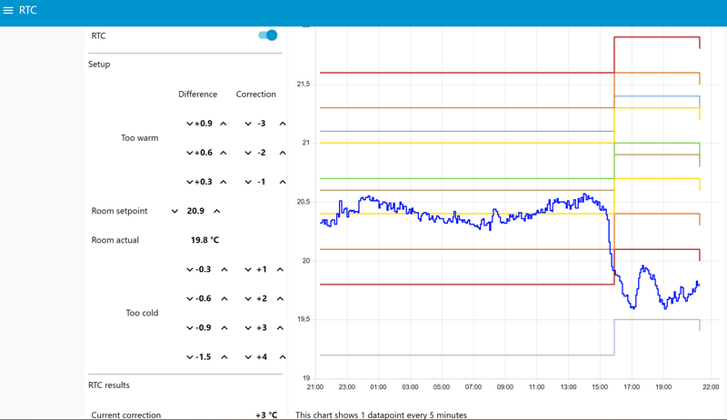Decrease the -0.9 difference value

coord(189,328)
